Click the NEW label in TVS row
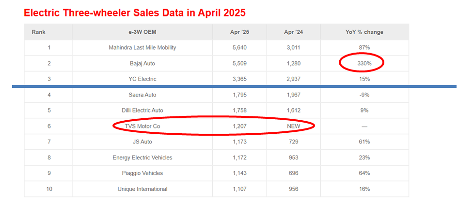 click(x=293, y=126)
